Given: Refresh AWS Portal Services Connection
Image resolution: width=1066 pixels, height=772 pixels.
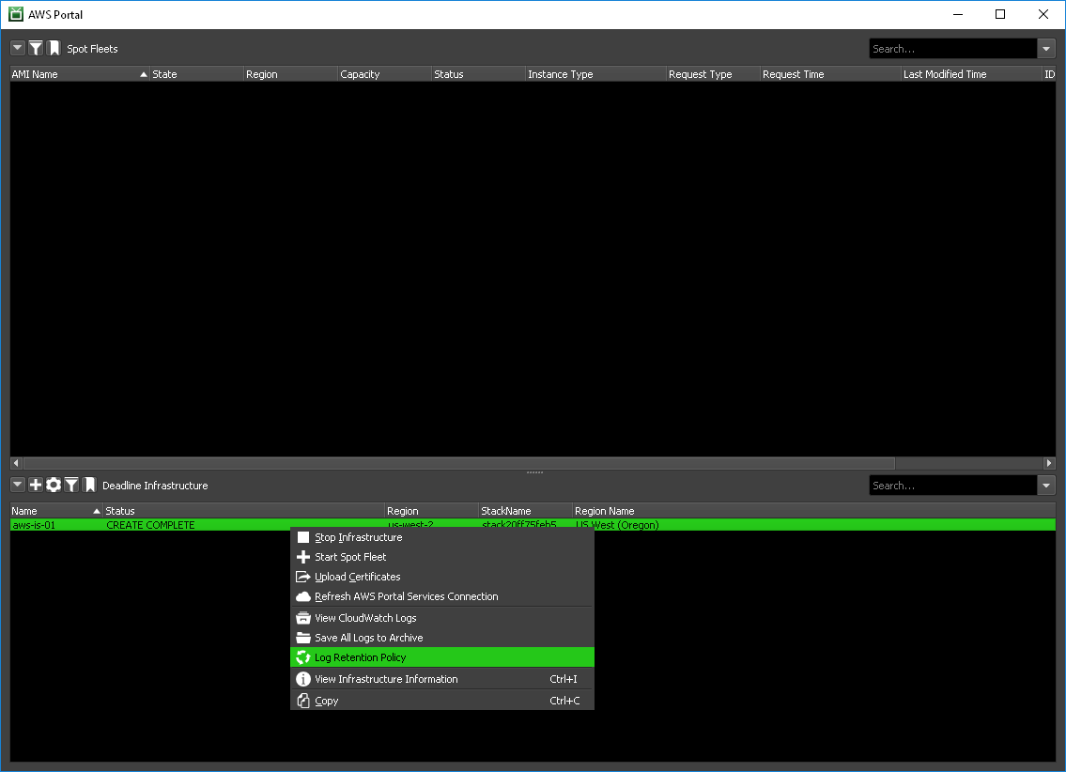Looking at the screenshot, I should (406, 596).
